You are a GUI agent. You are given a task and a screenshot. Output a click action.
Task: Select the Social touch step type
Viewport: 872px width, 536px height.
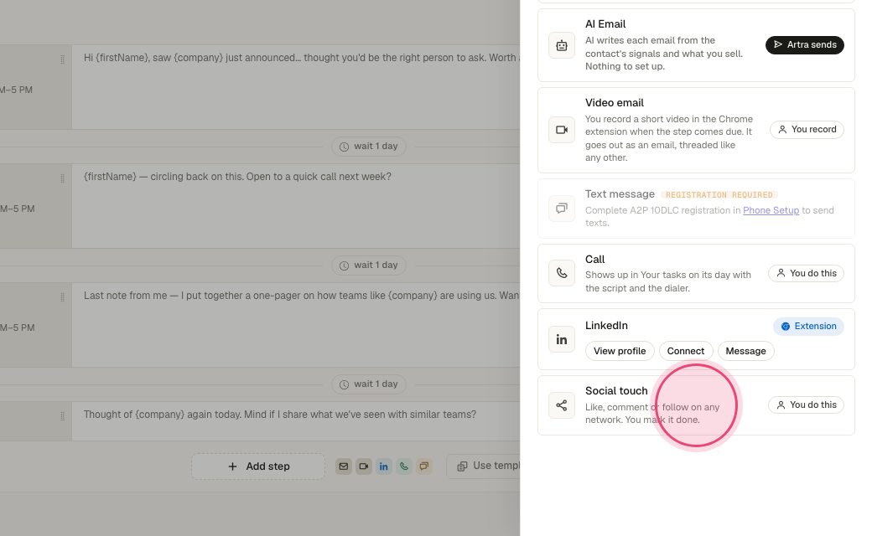pos(696,405)
